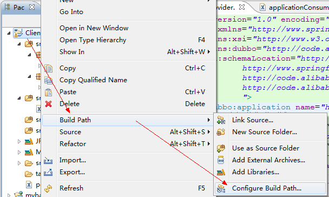The image size is (329, 197).
Task: Click the Export icon
Action: tap(48, 173)
